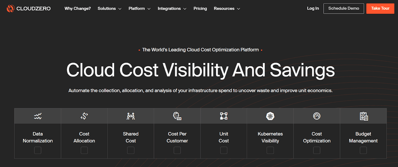Click the Shared Cost people icon
This screenshot has height=167, width=398.
pos(131,116)
